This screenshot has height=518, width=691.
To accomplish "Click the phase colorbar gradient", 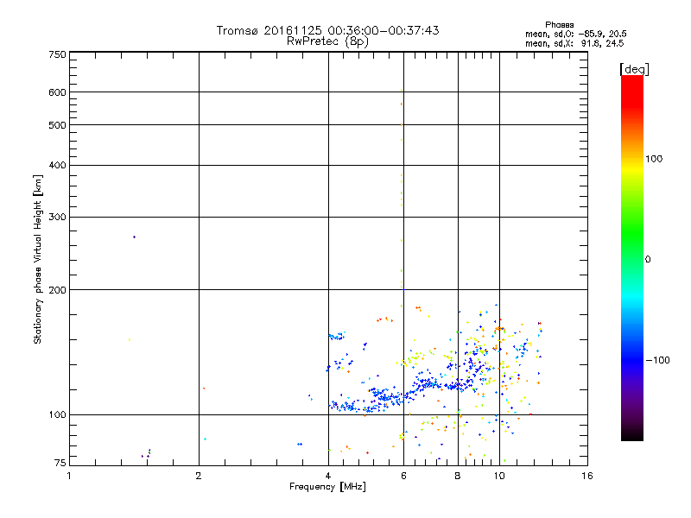I will pos(632,258).
